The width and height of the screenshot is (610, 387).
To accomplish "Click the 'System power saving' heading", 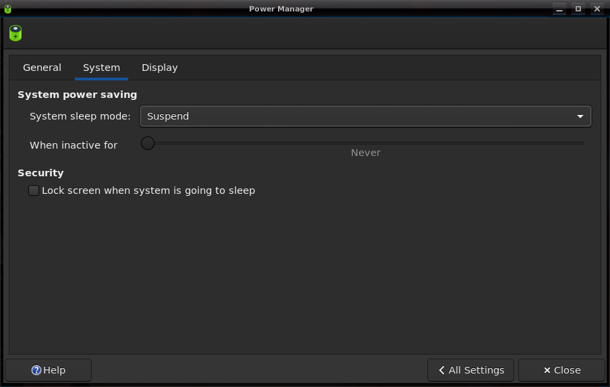I will pos(77,95).
